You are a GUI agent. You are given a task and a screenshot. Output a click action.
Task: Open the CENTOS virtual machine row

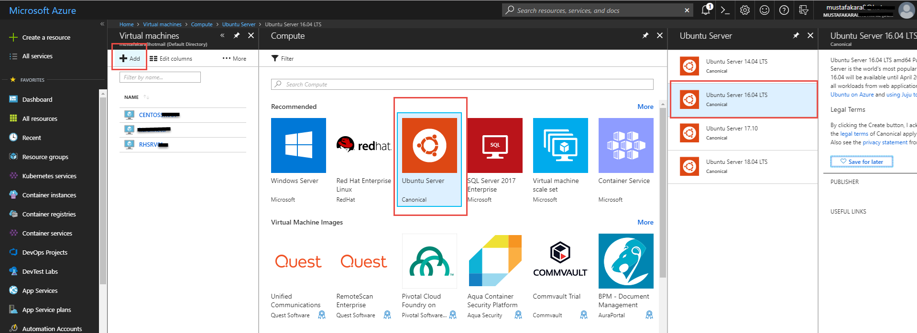pos(183,115)
